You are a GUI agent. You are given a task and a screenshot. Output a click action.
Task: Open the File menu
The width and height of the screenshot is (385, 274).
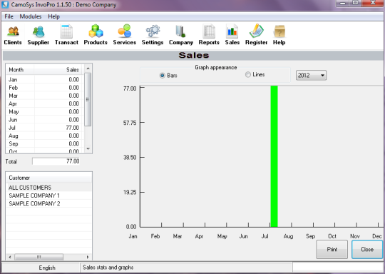[9, 16]
